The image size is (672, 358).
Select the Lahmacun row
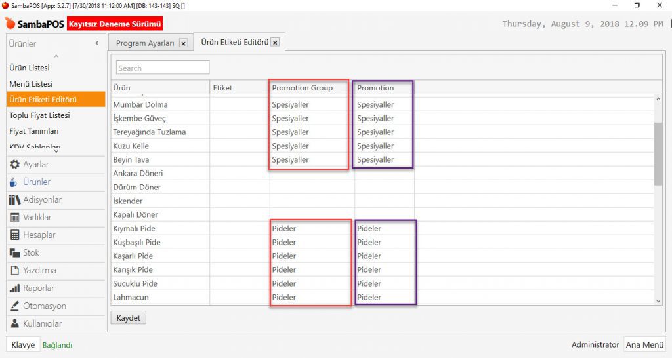[x=383, y=297]
